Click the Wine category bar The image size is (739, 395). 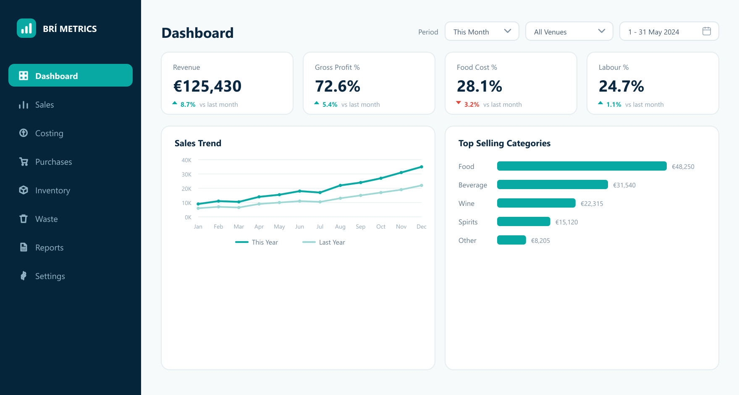pos(536,203)
